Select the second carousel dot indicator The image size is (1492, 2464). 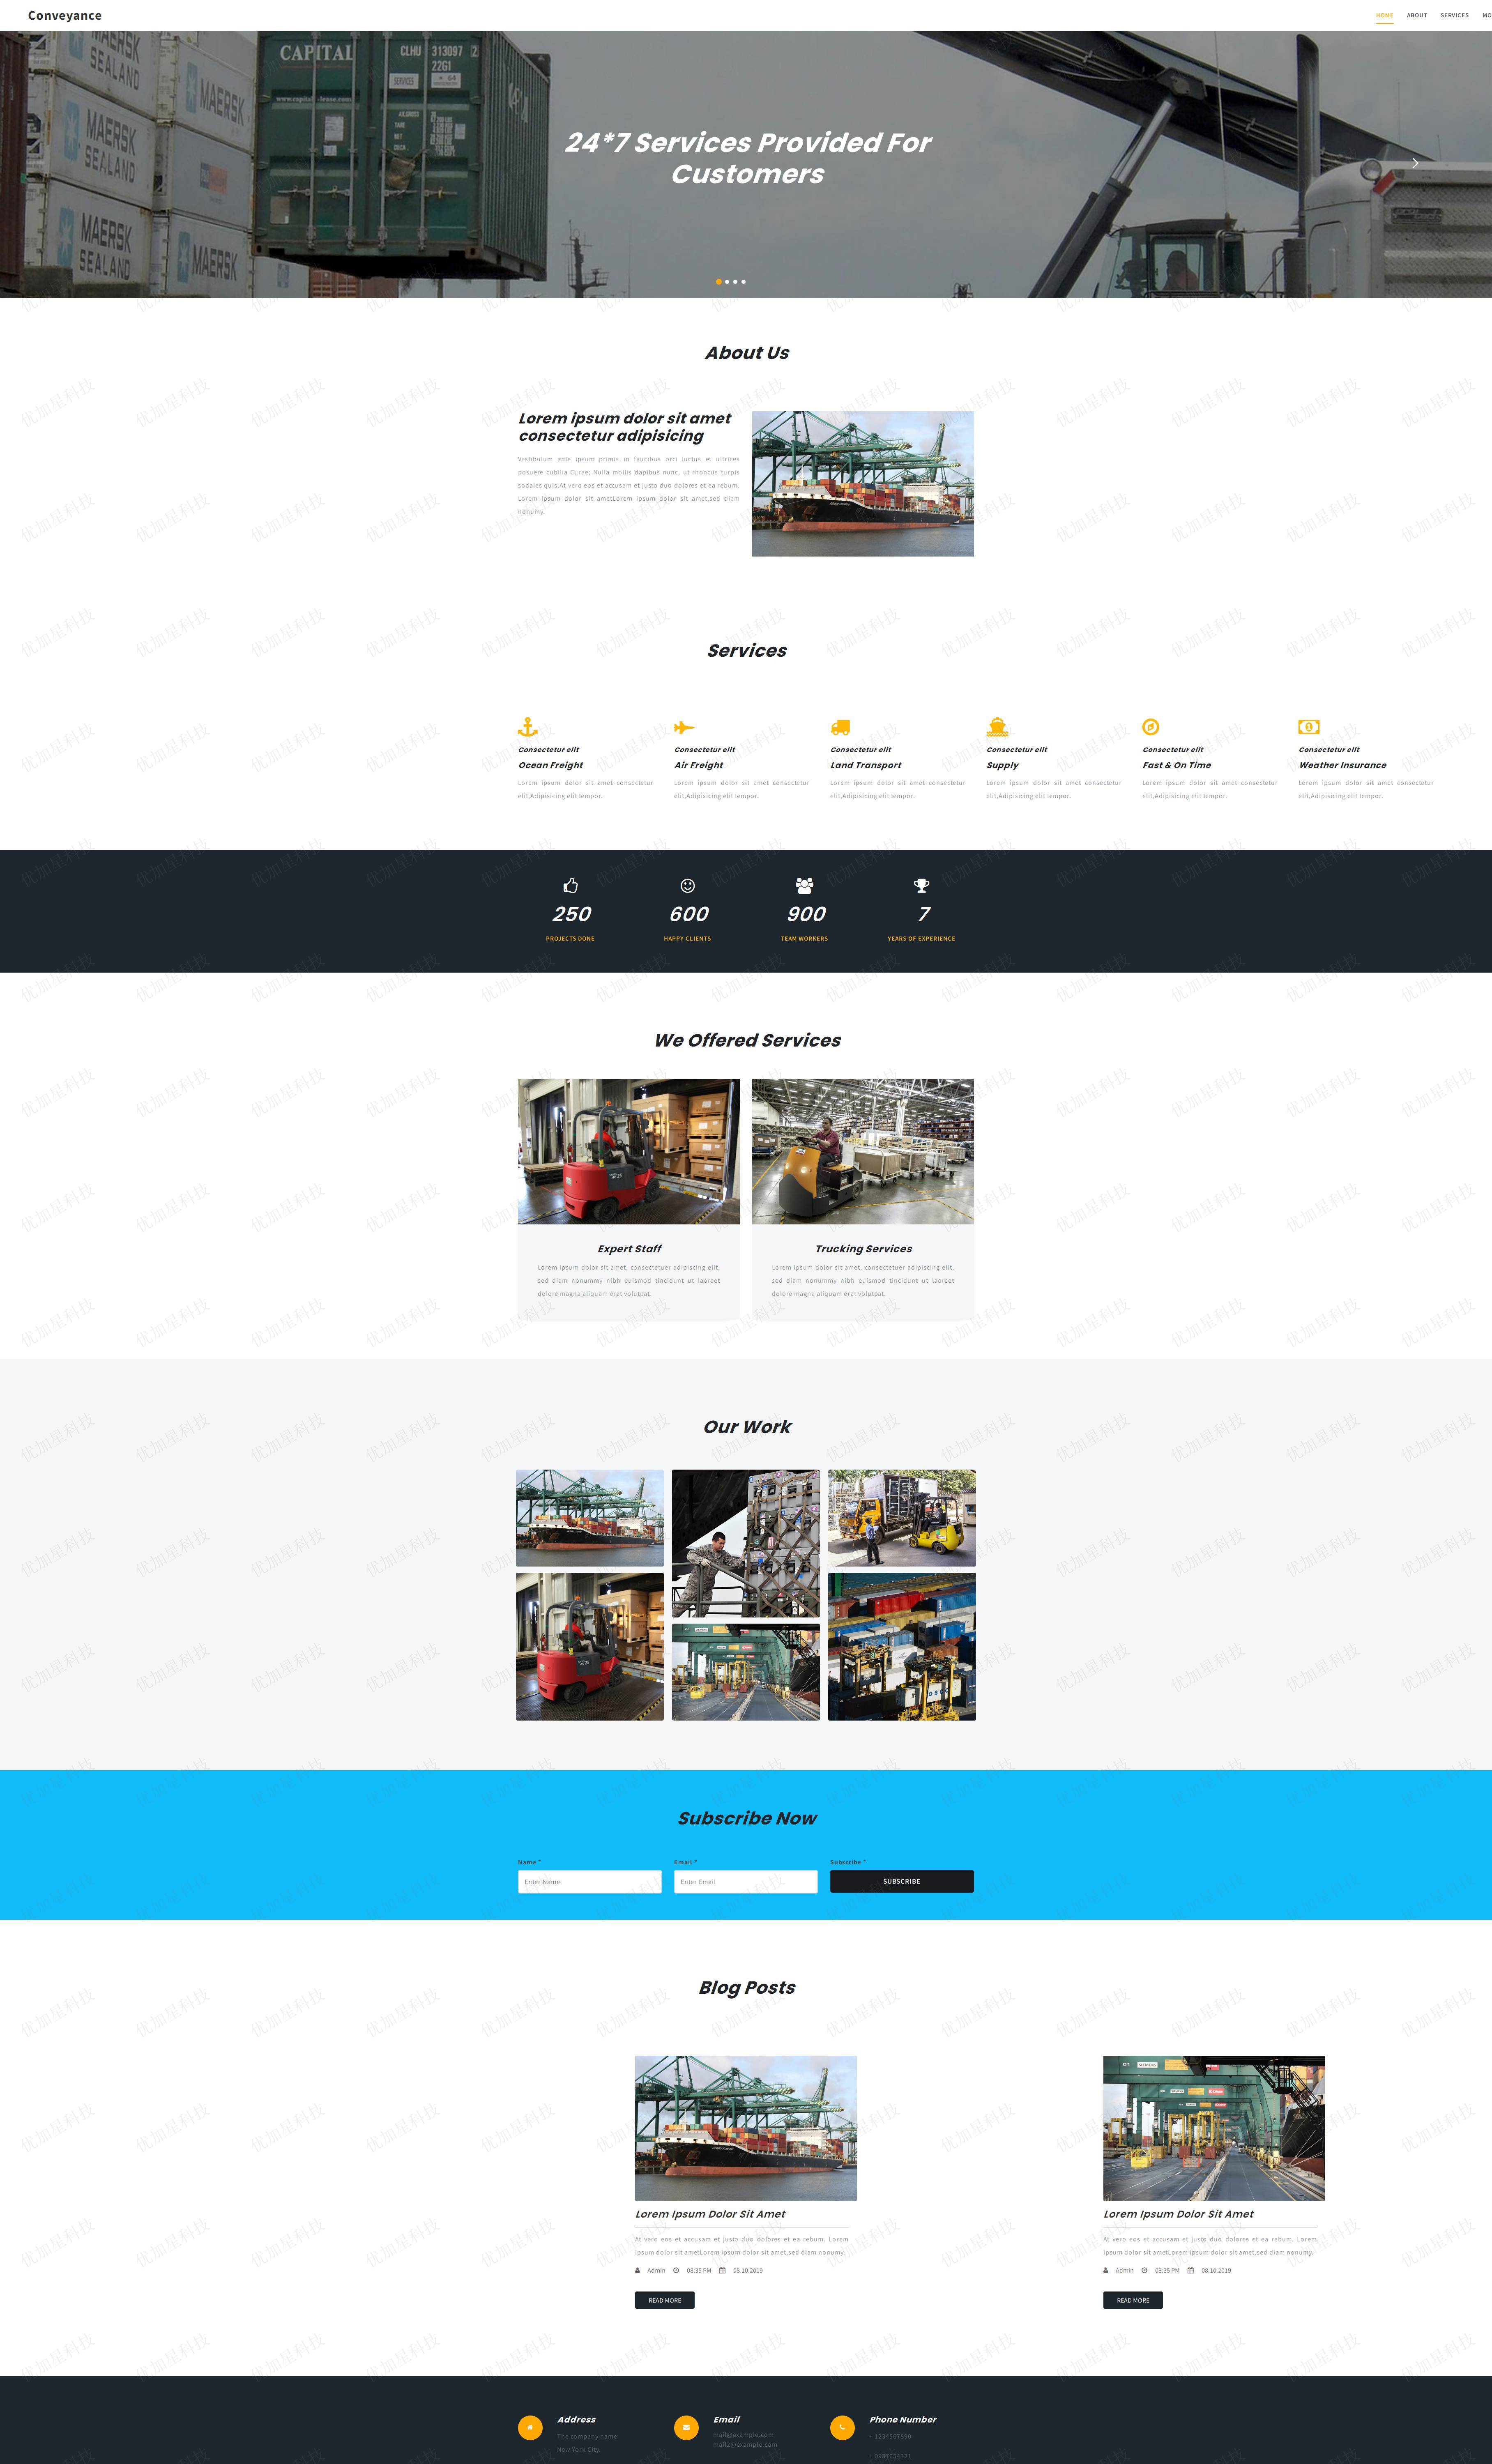(x=730, y=283)
